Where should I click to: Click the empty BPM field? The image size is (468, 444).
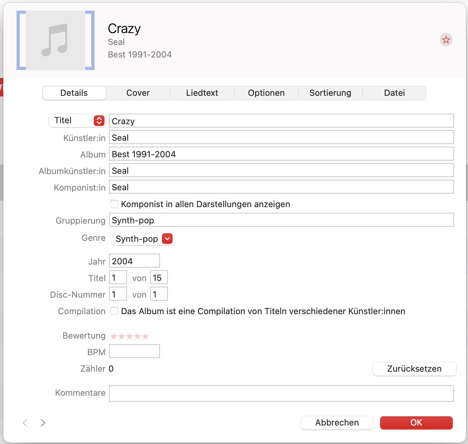(135, 351)
